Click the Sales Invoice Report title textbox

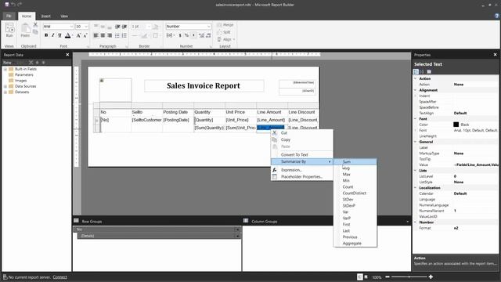tap(204, 85)
